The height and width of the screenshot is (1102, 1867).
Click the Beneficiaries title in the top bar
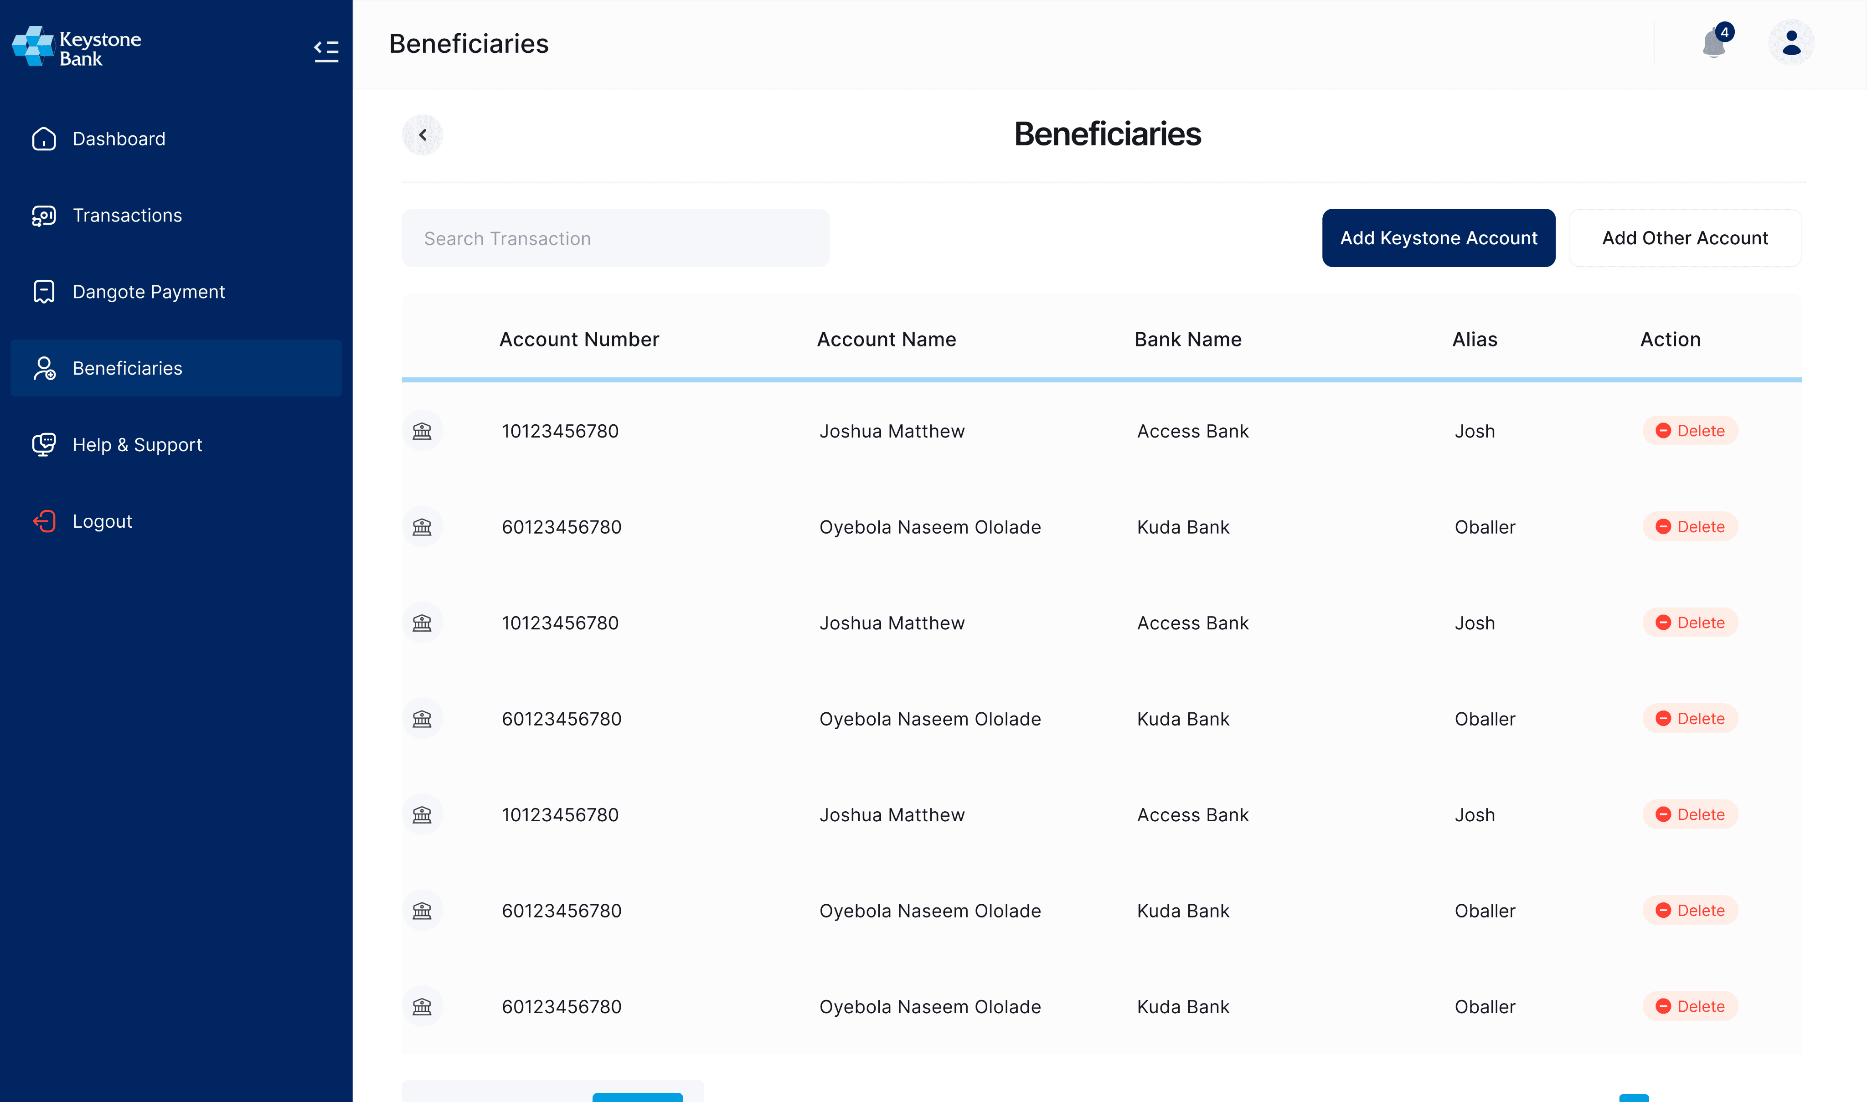469,44
